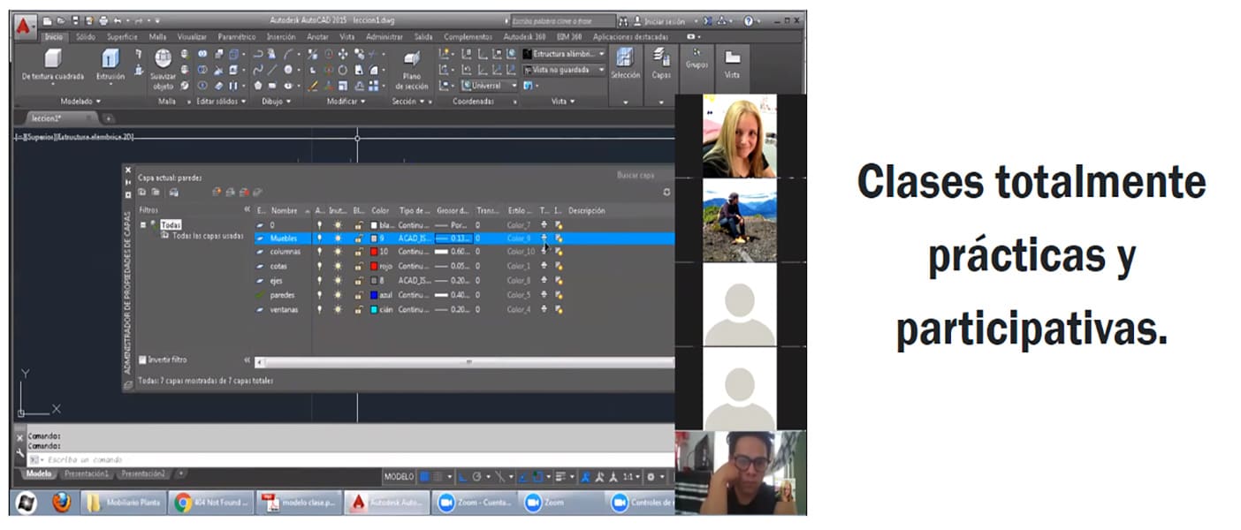The width and height of the screenshot is (1241, 530).
Task: Click the refresh icon in layer manager
Action: (x=666, y=192)
